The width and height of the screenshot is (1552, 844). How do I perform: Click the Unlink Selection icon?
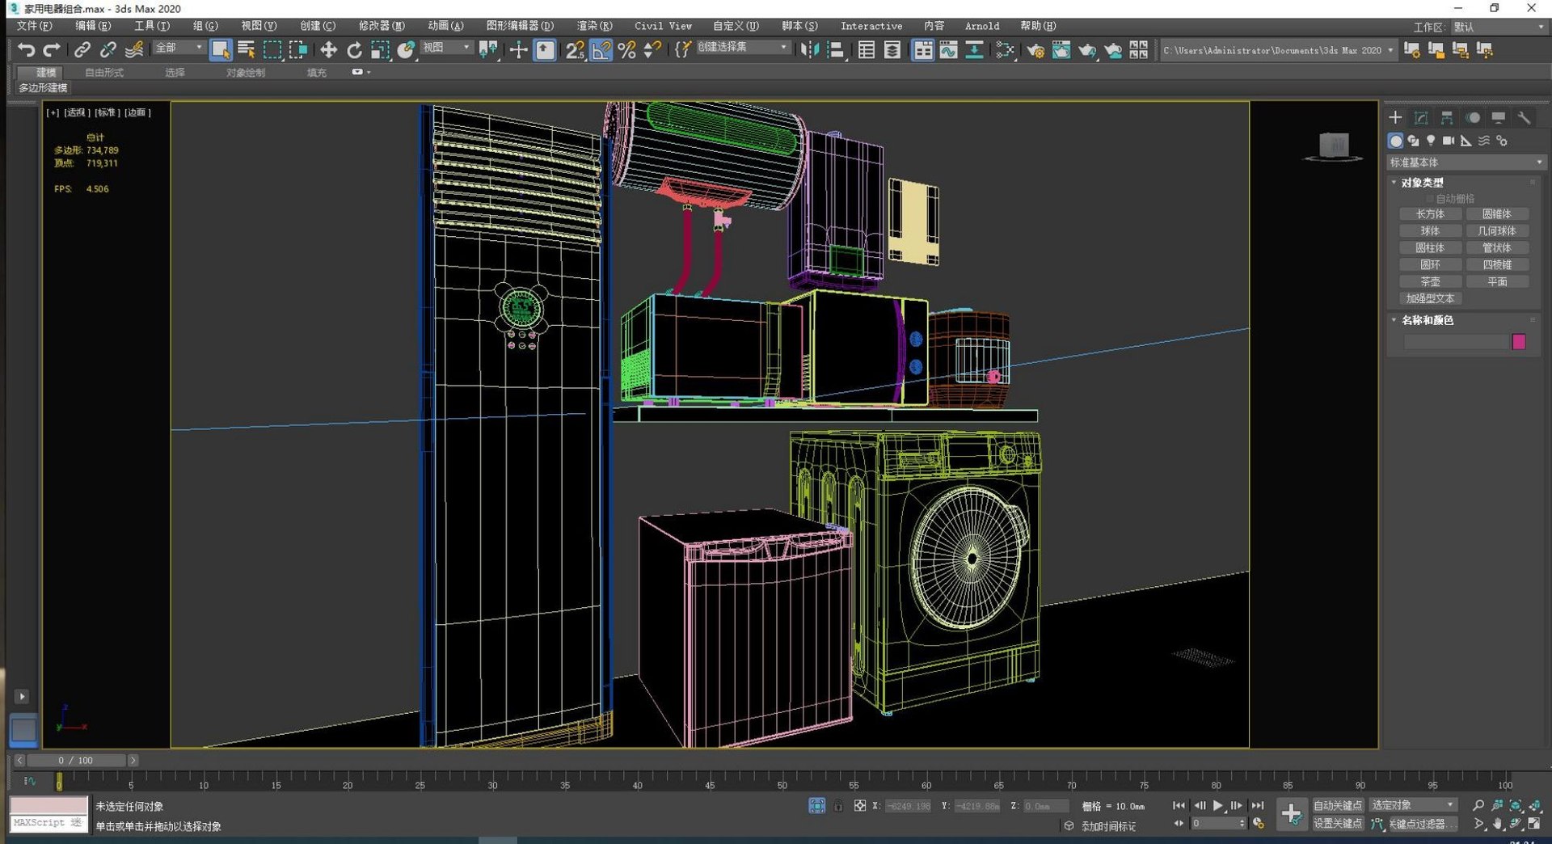(x=108, y=50)
